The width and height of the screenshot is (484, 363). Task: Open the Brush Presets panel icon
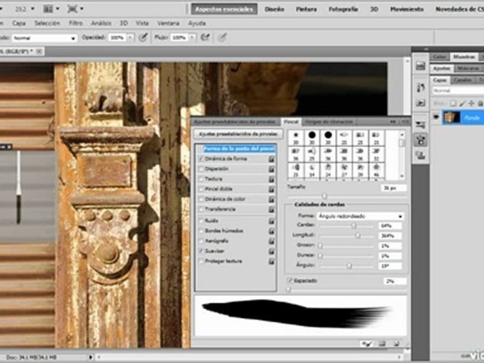point(420,125)
